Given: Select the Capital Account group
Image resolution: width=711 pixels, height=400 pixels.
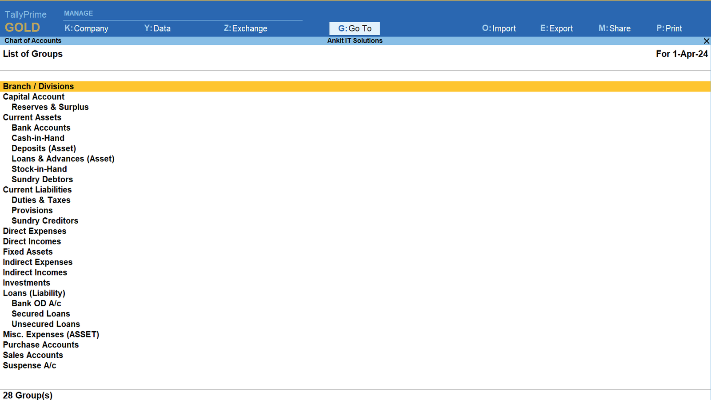Looking at the screenshot, I should pos(34,97).
